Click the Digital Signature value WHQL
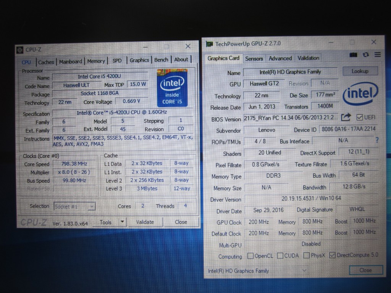This screenshot has height=293, width=391. [x=357, y=209]
